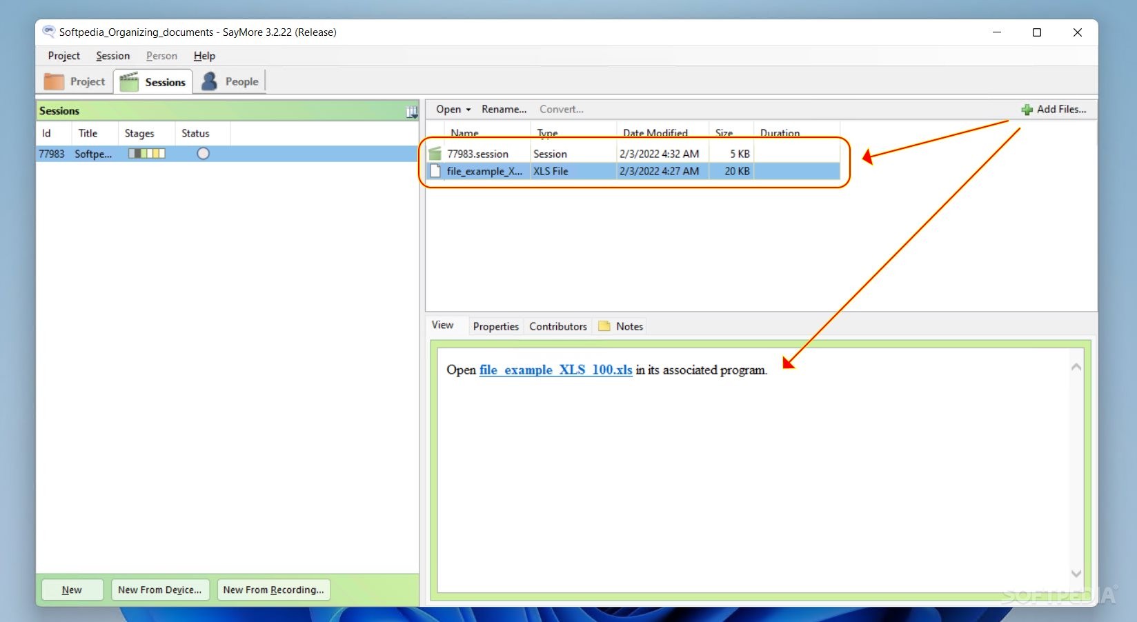The width and height of the screenshot is (1137, 622).
Task: Open the file_example_XLS_100.xls link
Action: coord(555,370)
